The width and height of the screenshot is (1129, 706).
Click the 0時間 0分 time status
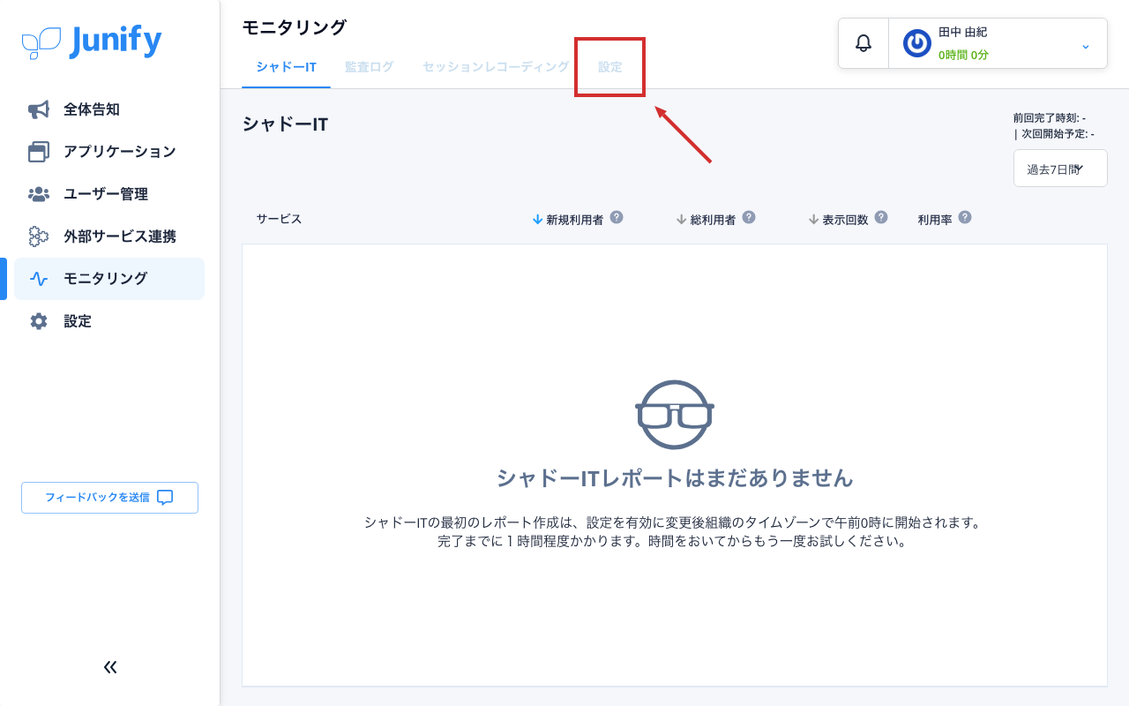[963, 55]
